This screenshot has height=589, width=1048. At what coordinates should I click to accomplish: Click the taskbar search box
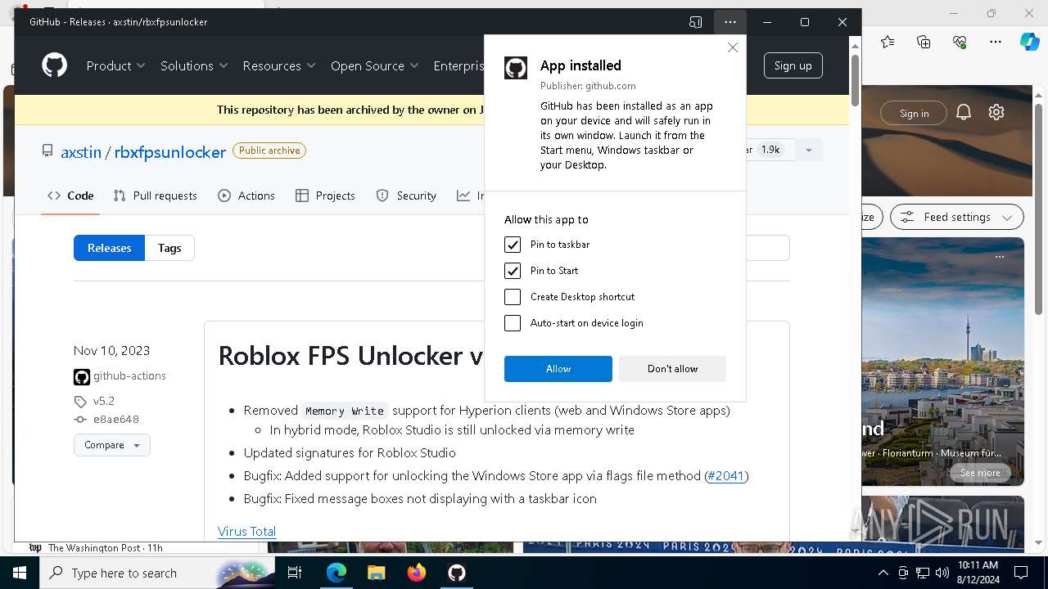click(158, 573)
